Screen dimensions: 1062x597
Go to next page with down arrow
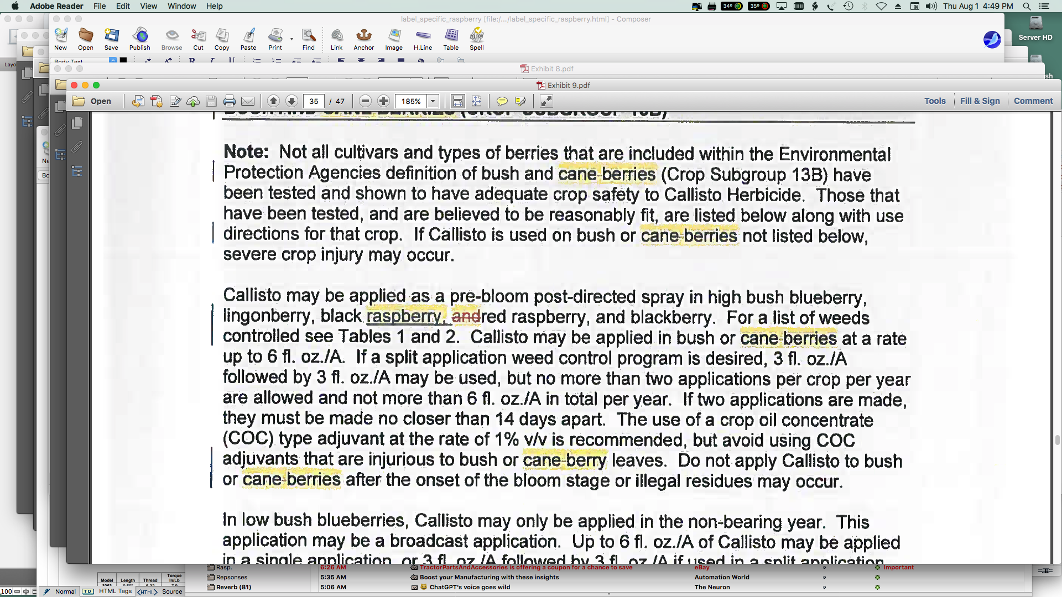pos(292,101)
